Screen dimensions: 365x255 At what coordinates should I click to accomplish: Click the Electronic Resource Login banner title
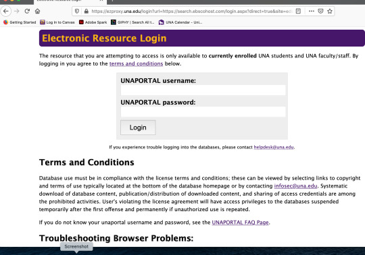[104, 38]
